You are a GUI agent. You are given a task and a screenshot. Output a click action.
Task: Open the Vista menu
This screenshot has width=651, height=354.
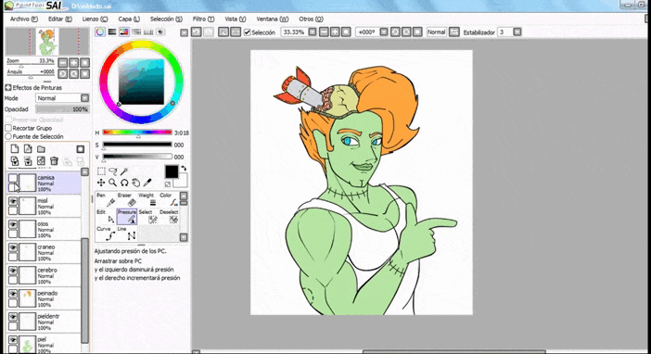click(x=236, y=19)
